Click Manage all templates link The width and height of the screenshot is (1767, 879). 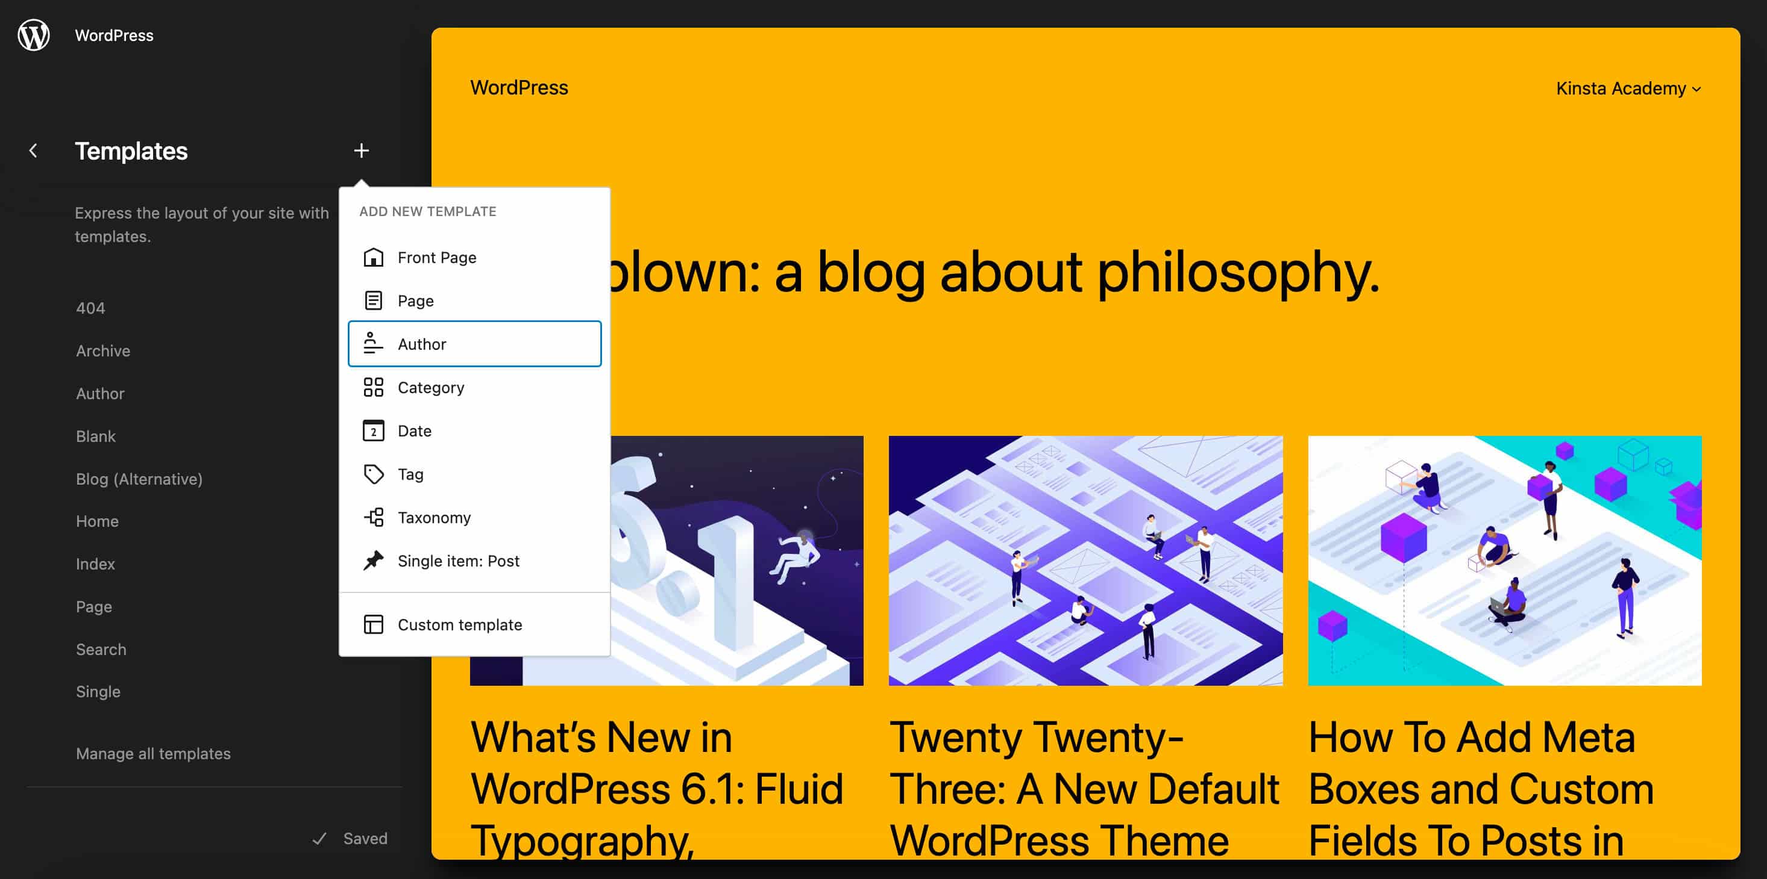[x=152, y=752]
